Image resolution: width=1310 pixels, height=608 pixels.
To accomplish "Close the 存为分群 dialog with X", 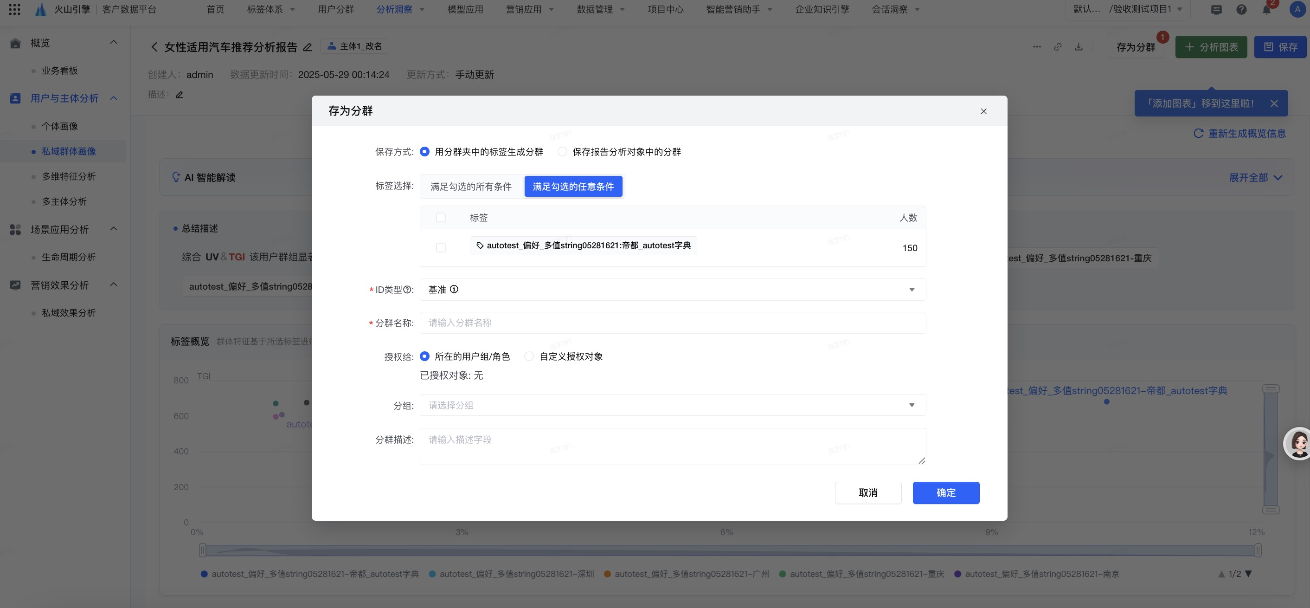I will pyautogui.click(x=983, y=111).
